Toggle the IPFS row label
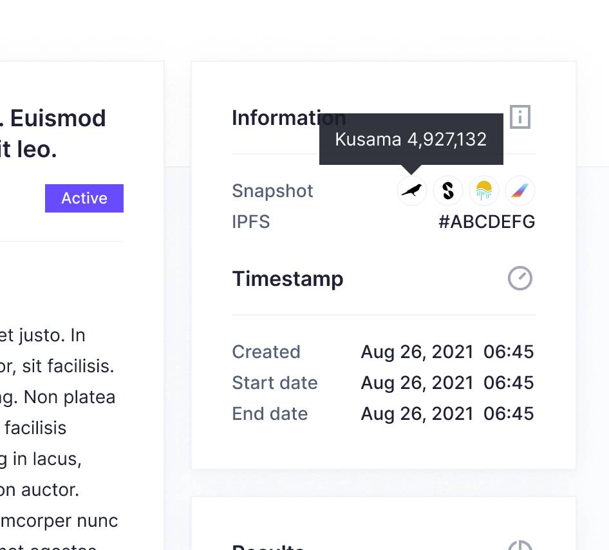 [250, 222]
